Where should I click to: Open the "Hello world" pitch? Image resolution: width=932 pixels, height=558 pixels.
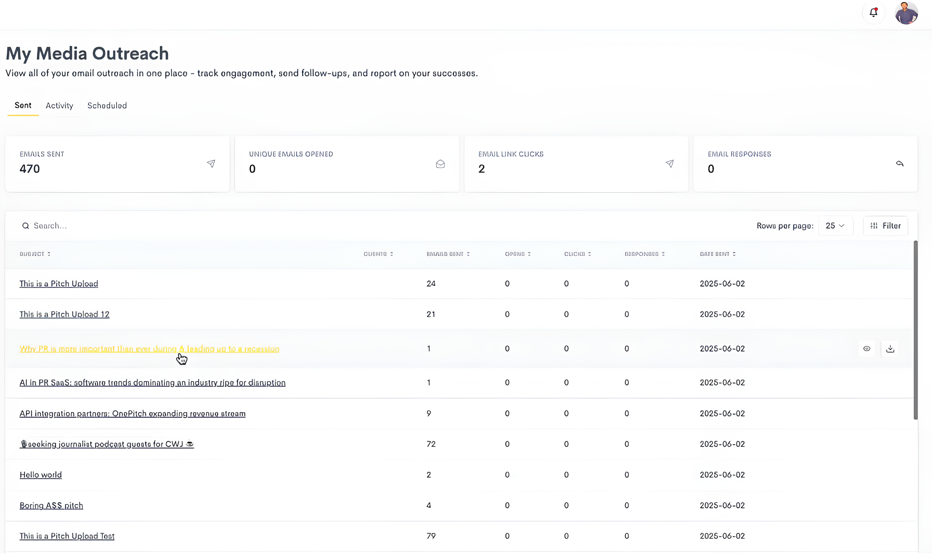(x=41, y=475)
